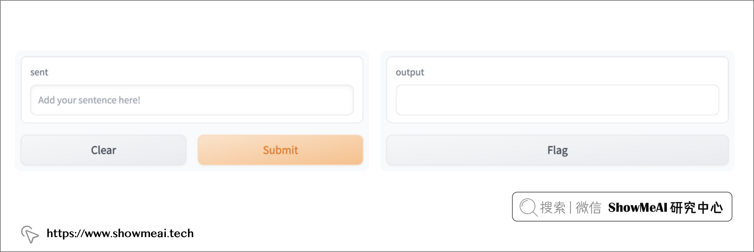Open the showmeai.tech link
754x252 pixels.
tap(120, 233)
